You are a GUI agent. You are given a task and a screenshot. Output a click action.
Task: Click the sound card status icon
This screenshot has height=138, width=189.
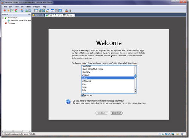(169, 134)
